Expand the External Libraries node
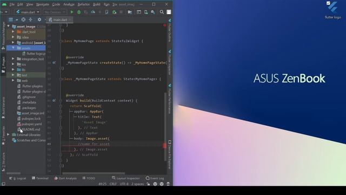 [x=9, y=134]
